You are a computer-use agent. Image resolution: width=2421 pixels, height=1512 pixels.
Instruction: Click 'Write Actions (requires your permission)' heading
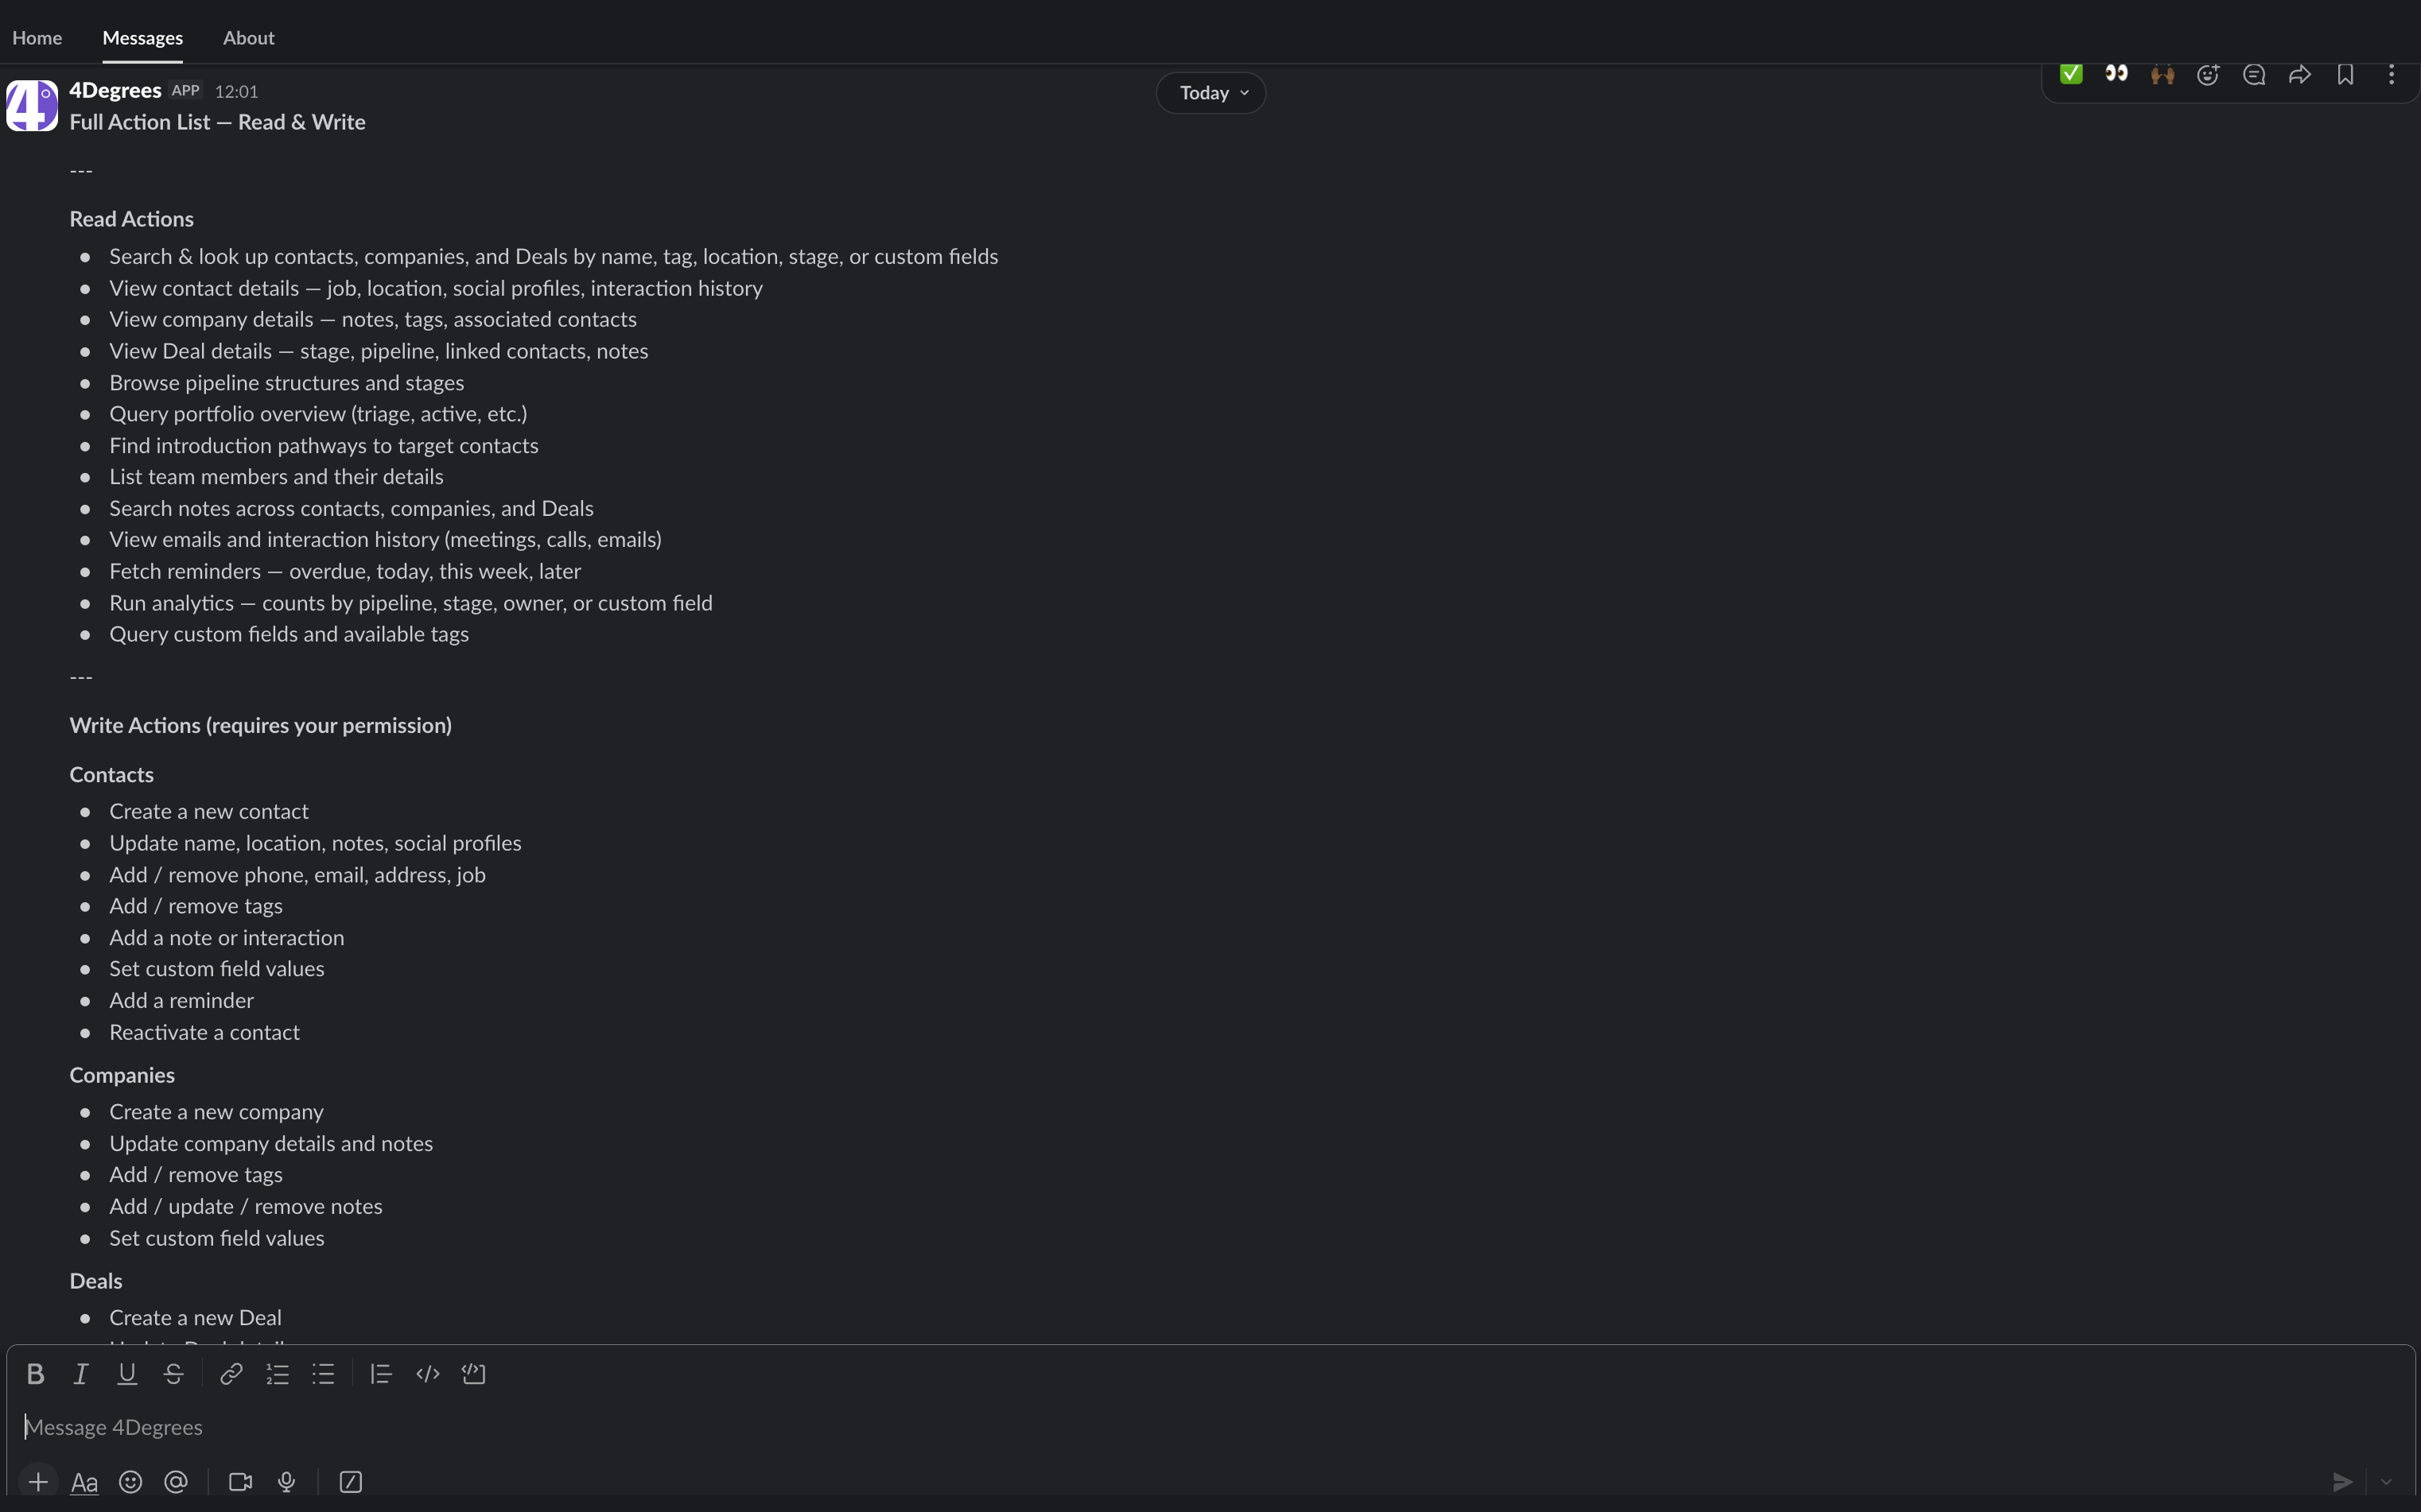[260, 726]
